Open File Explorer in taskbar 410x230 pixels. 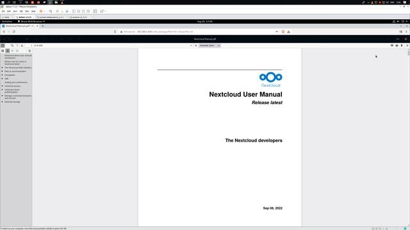click(56, 2)
